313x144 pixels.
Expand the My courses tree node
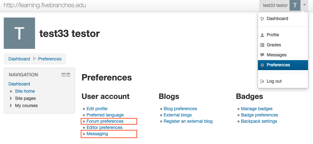[x=11, y=105]
